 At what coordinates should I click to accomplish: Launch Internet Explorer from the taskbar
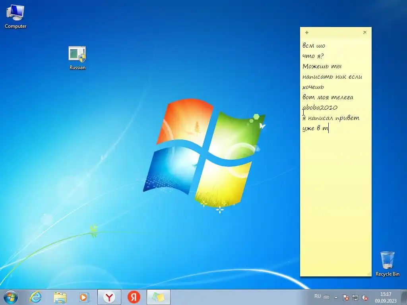(x=35, y=297)
